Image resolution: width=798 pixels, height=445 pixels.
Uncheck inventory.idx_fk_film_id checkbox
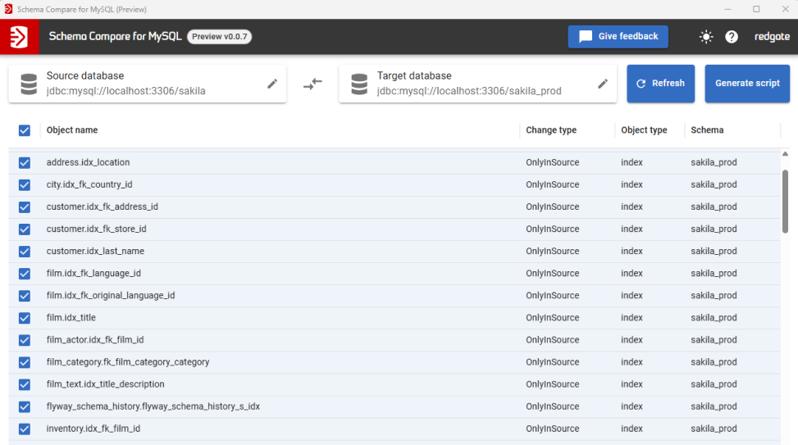pos(25,429)
